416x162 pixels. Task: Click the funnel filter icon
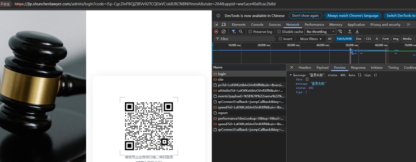coord(233,32)
